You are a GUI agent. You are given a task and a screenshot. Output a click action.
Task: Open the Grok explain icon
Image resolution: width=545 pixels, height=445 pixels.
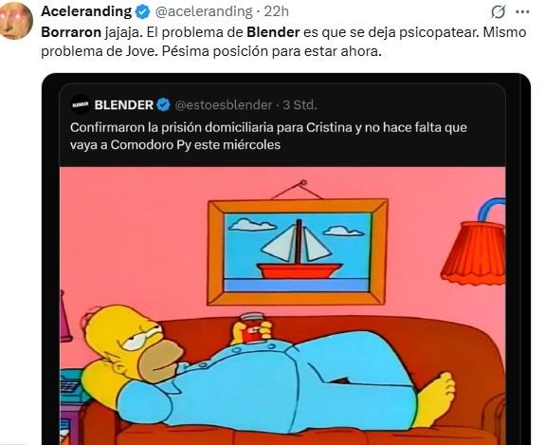point(498,12)
